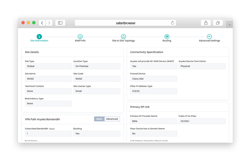Click Primary ISP Provider Name field BSNL
250x167 pixels.
tap(153, 121)
